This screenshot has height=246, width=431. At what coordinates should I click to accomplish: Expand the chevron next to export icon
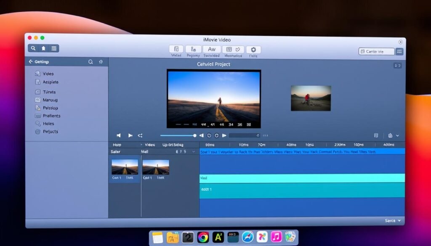[x=397, y=135]
